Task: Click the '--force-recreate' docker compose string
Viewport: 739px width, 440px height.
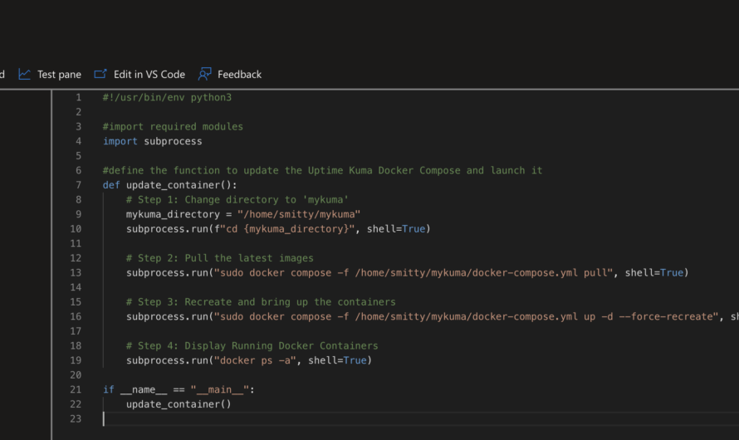Action: (x=466, y=316)
